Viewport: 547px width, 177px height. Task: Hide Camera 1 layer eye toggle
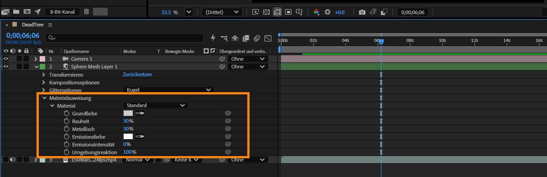(6, 59)
